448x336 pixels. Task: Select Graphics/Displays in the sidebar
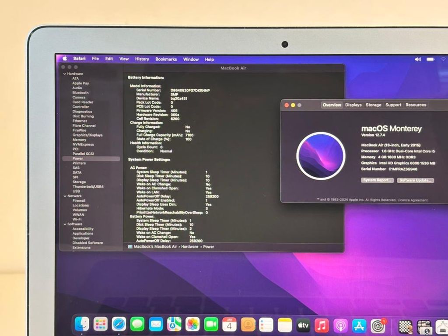87,135
